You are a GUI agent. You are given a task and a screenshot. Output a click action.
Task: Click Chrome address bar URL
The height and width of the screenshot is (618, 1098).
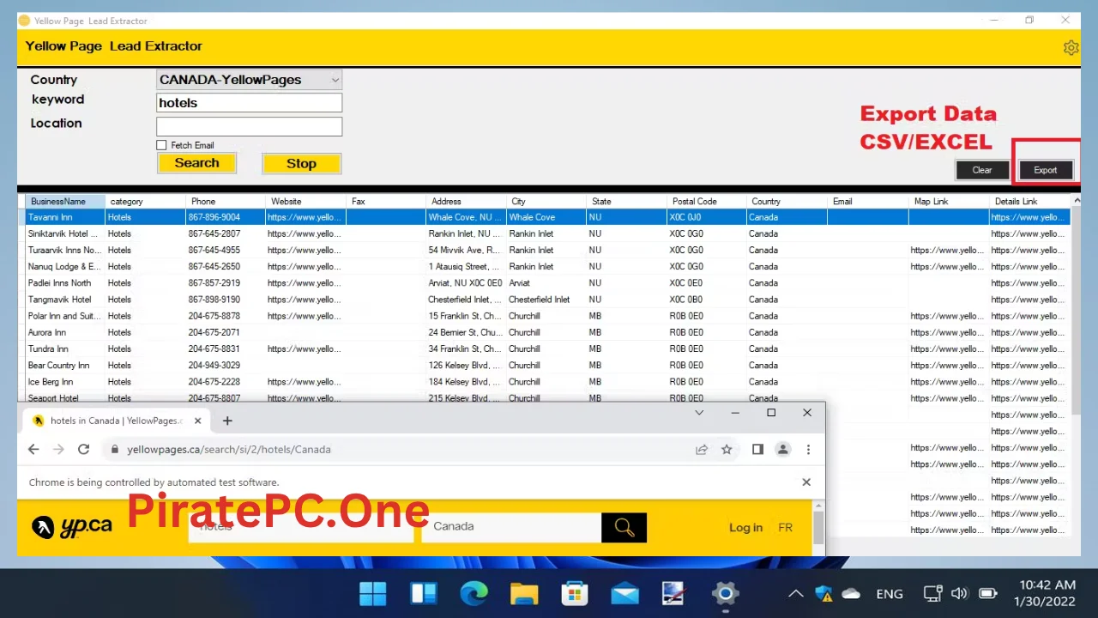[228, 449]
